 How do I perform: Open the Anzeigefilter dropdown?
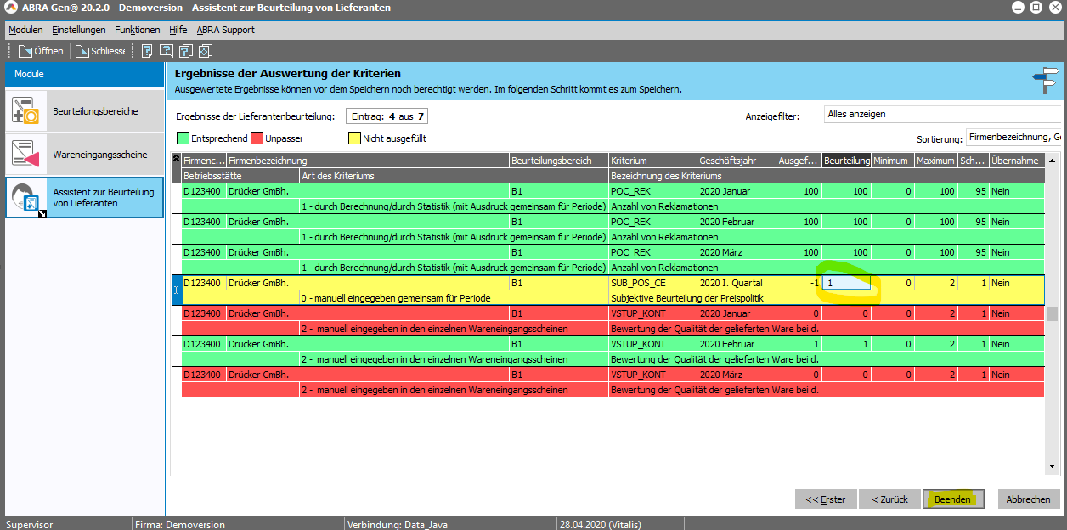click(x=943, y=115)
